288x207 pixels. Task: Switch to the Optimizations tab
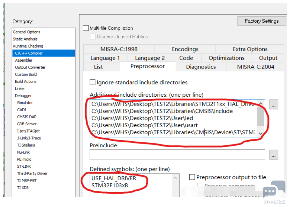(x=226, y=58)
